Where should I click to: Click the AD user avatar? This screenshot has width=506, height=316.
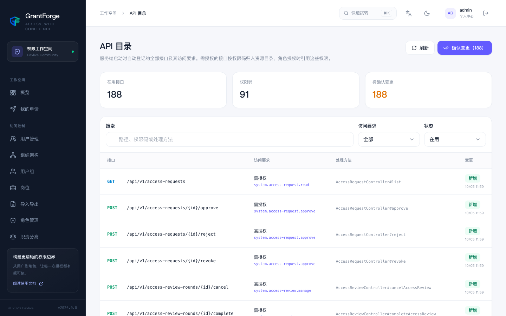[450, 13]
